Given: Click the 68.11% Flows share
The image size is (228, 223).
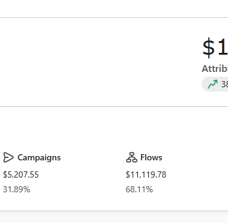Looking at the screenshot, I should tap(139, 189).
